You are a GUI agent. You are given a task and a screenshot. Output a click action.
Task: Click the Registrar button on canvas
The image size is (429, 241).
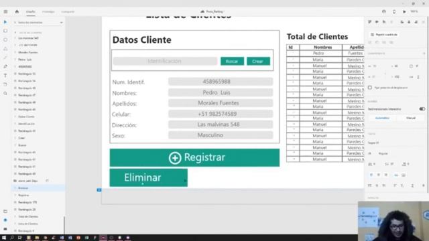point(194,158)
